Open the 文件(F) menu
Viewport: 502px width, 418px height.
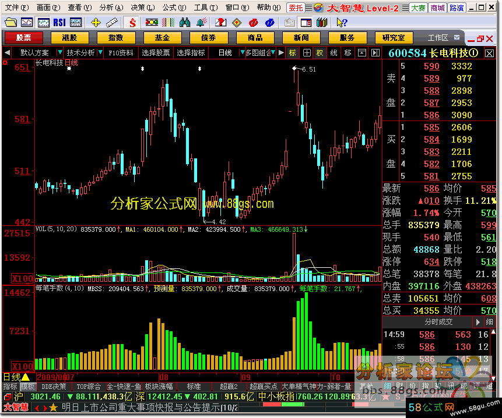(x=17, y=8)
